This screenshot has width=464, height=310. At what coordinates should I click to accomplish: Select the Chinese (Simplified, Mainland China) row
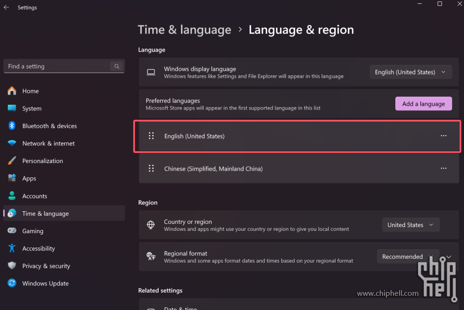click(299, 169)
